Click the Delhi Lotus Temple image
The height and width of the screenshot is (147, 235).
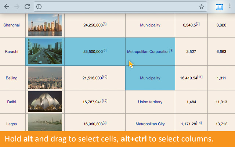tap(45, 101)
